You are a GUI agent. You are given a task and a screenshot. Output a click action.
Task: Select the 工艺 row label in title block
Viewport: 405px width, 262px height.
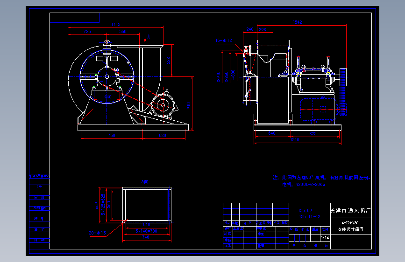(228, 246)
